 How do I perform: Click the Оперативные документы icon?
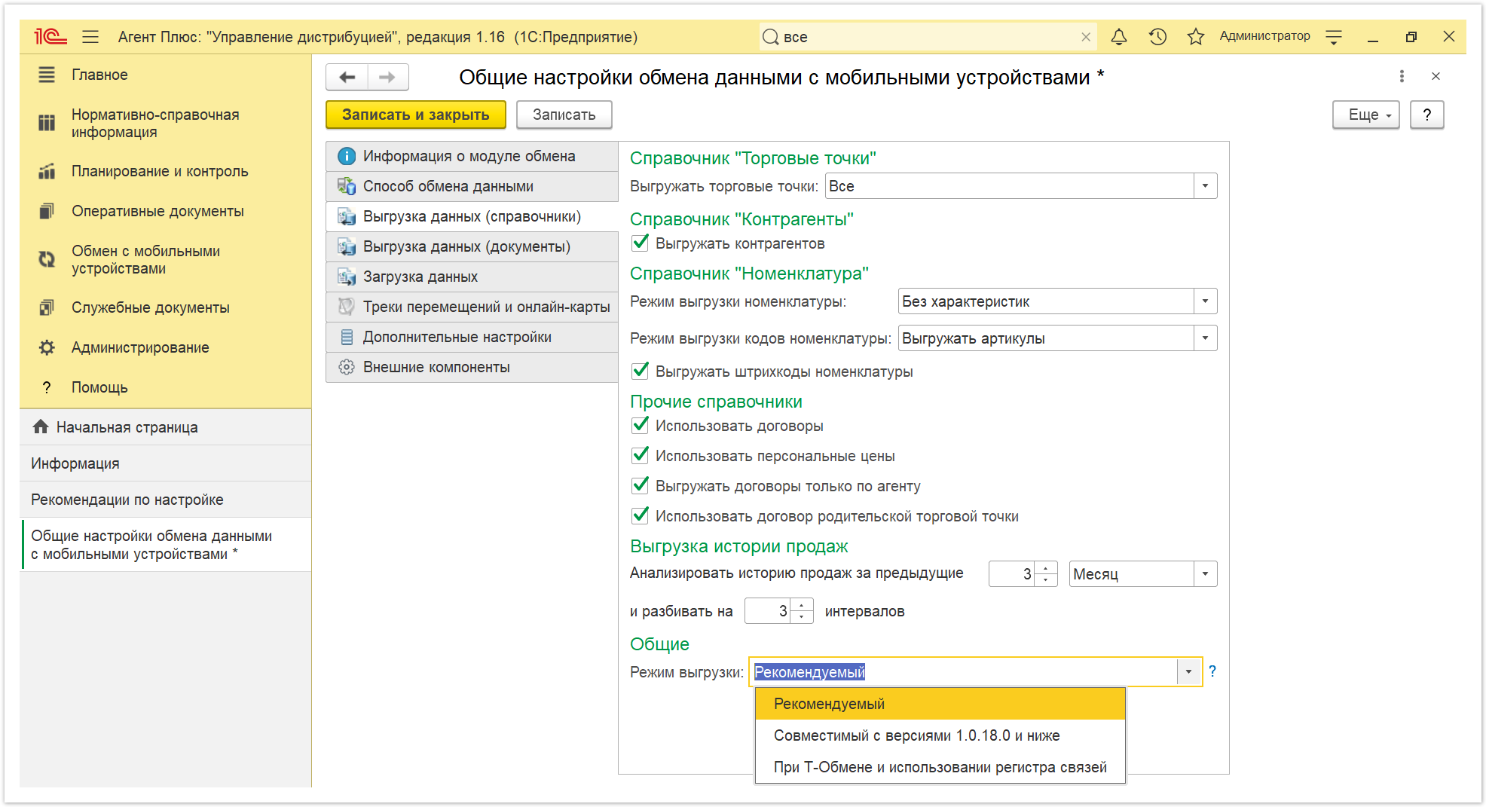47,211
